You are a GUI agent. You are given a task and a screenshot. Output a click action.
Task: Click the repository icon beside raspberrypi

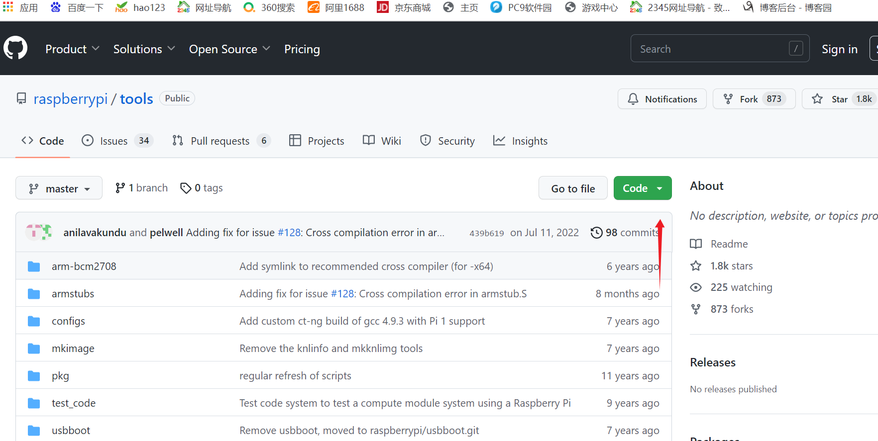pyautogui.click(x=21, y=98)
